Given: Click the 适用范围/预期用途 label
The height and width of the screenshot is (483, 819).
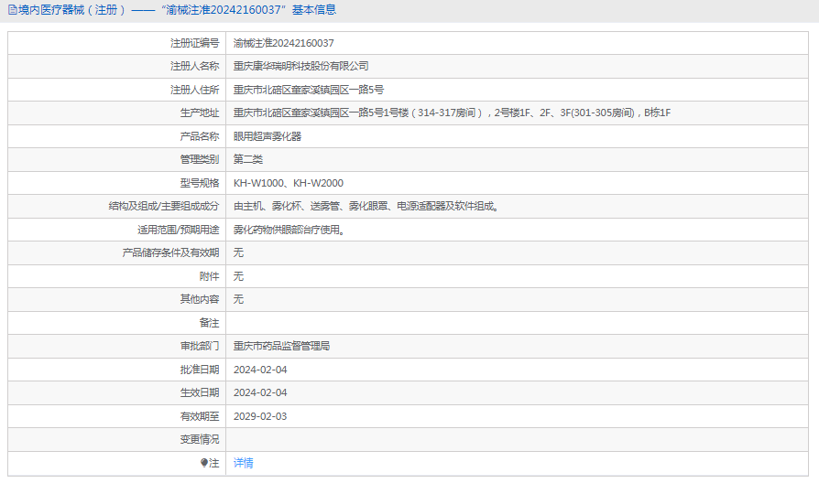Looking at the screenshot, I should point(178,230).
